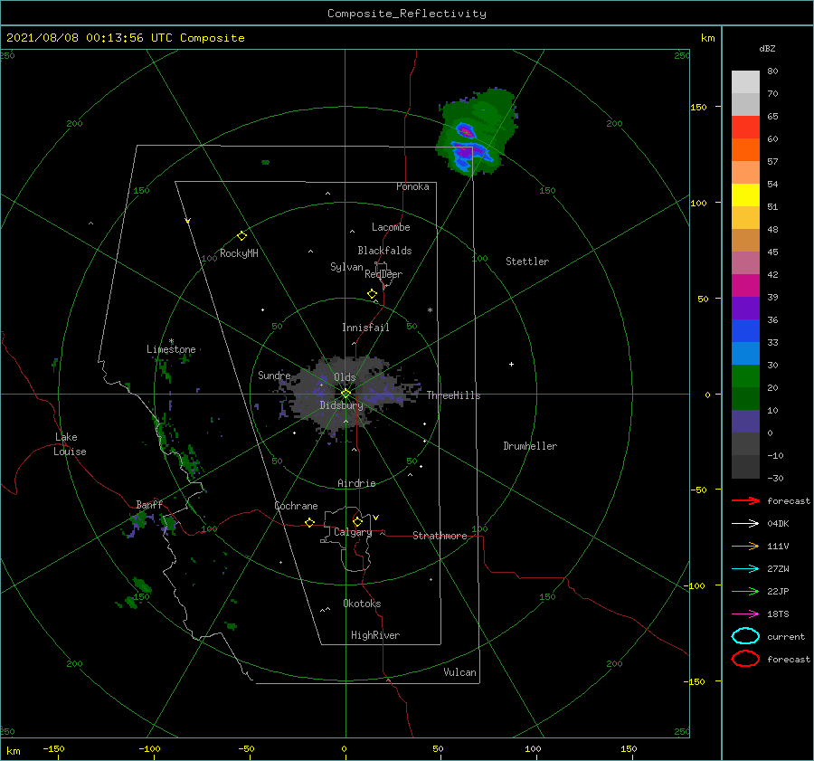Click the Olds label
This screenshot has height=761, width=814.
tap(345, 377)
